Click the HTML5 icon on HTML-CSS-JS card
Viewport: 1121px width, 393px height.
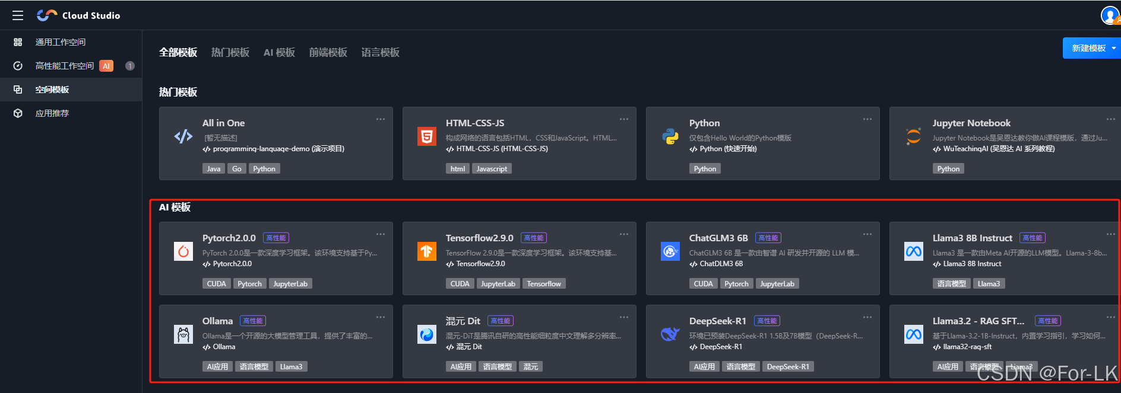tap(427, 136)
